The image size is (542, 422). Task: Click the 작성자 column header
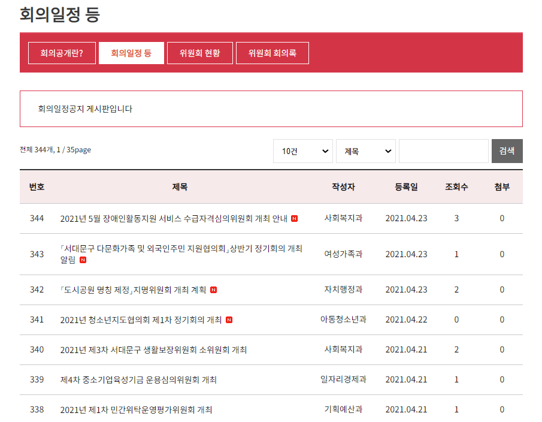click(x=343, y=187)
